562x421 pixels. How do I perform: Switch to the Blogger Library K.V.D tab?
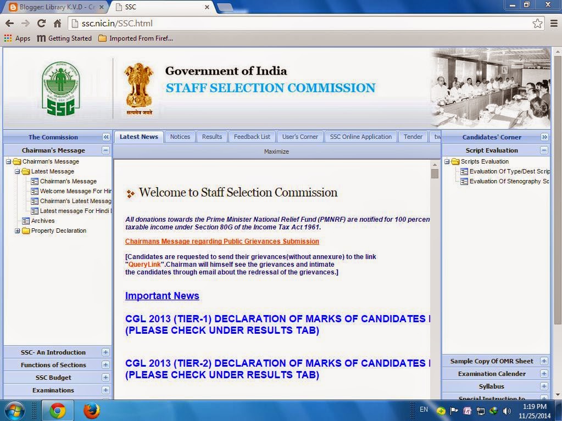click(56, 7)
